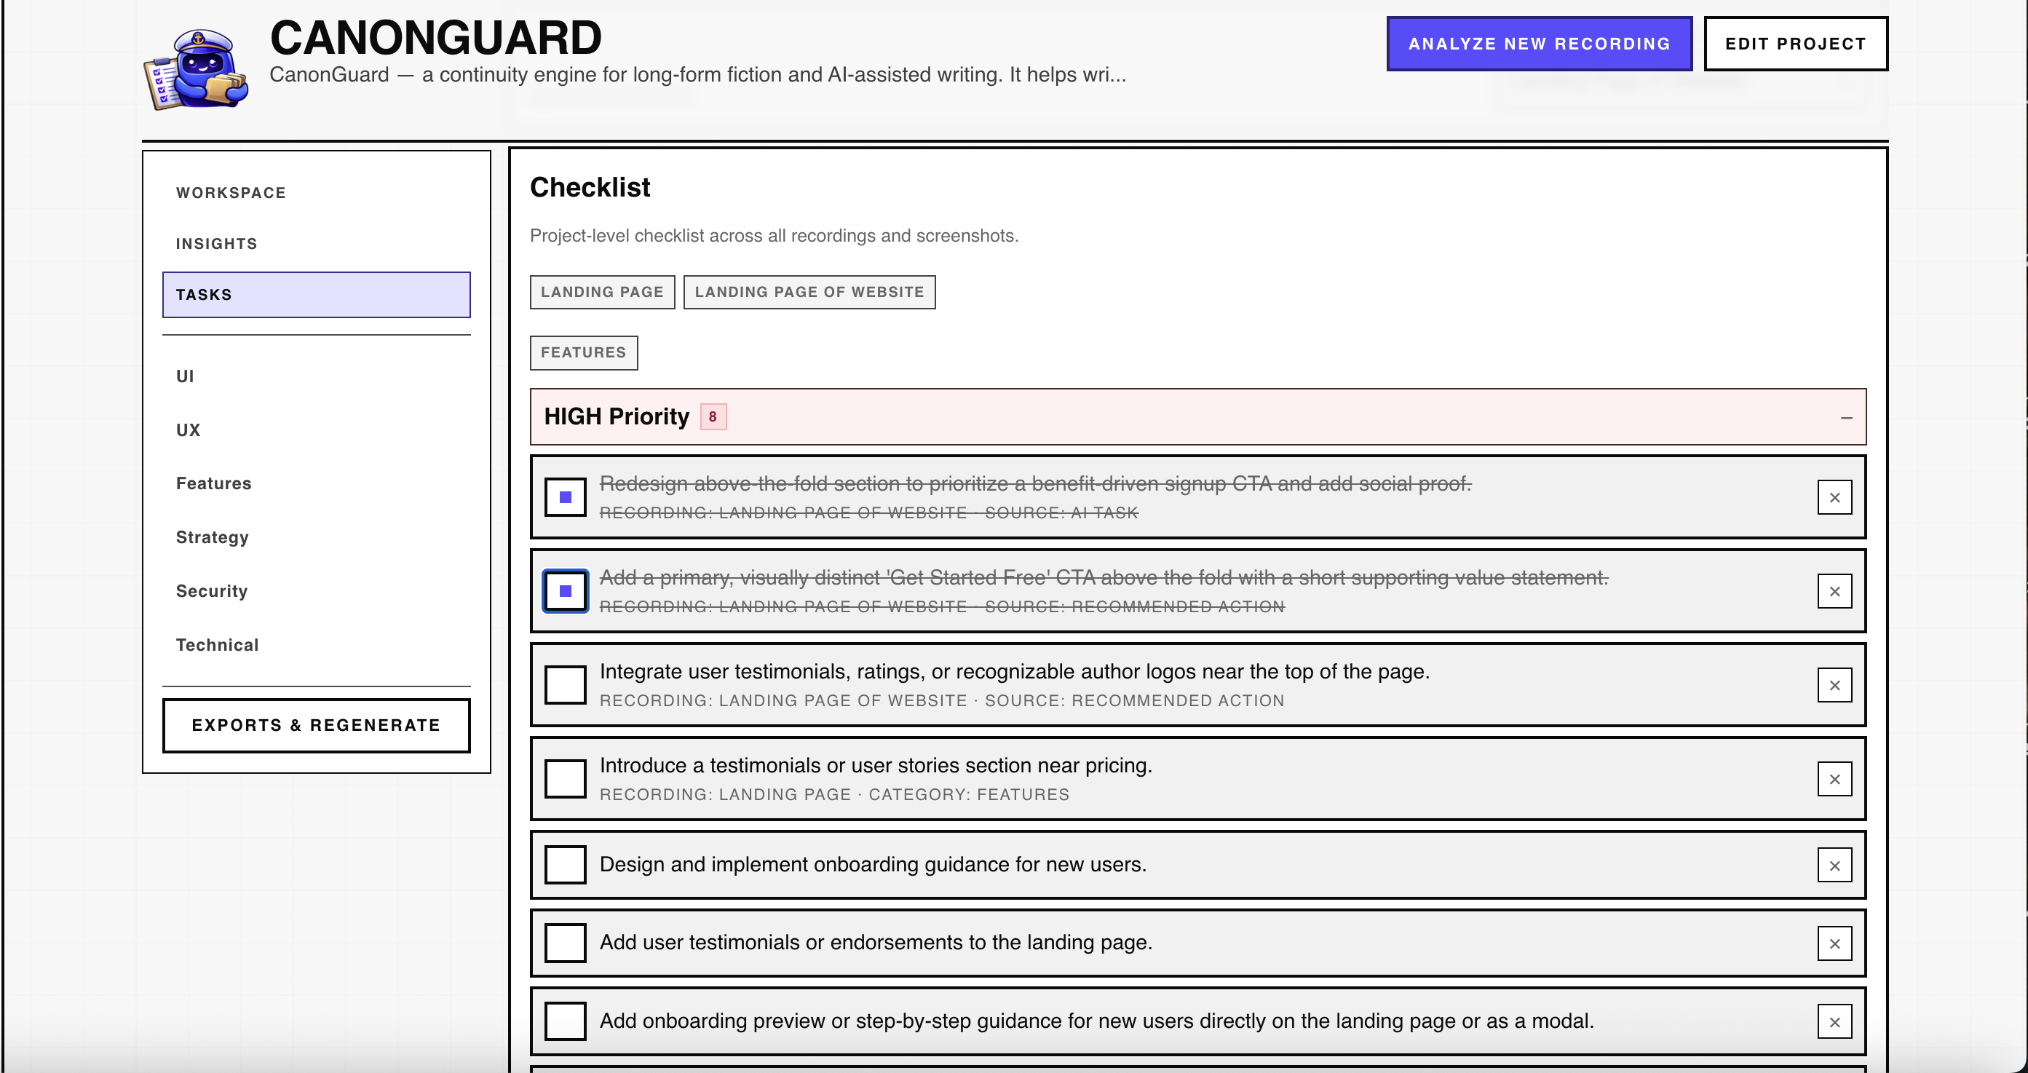Image resolution: width=2028 pixels, height=1073 pixels.
Task: Toggle the Landing Page filter chip
Action: tap(602, 291)
